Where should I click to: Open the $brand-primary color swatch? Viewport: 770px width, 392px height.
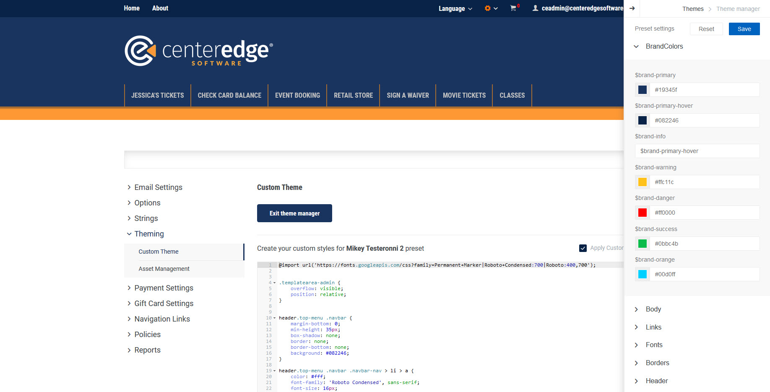pos(642,90)
